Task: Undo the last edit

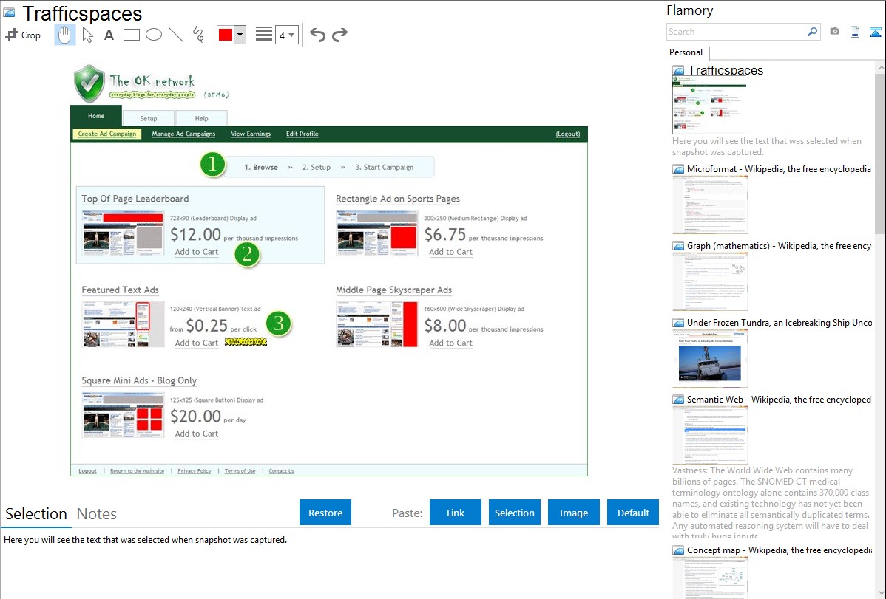Action: tap(317, 35)
